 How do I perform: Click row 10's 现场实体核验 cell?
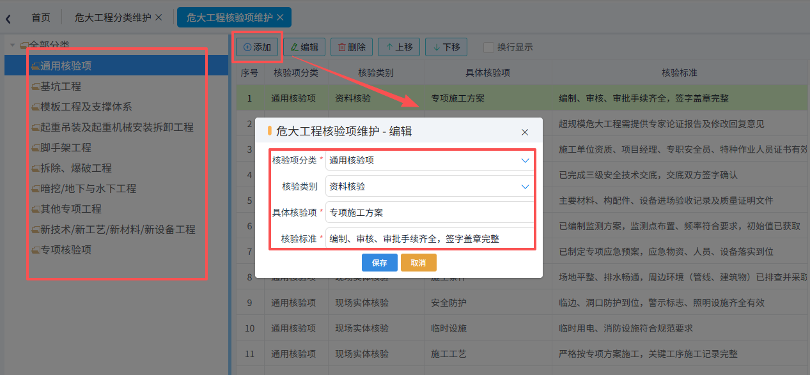(376, 328)
